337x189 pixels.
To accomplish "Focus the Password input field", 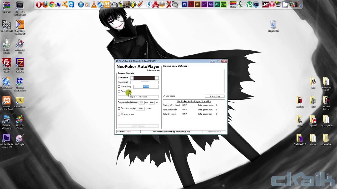I will pyautogui.click(x=145, y=82).
